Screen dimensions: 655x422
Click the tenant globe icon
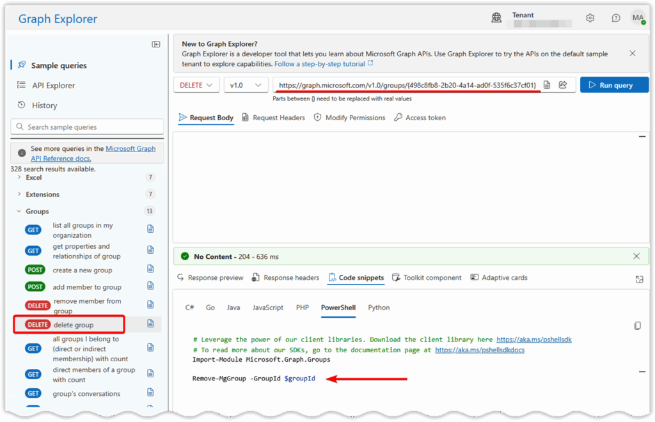click(496, 18)
